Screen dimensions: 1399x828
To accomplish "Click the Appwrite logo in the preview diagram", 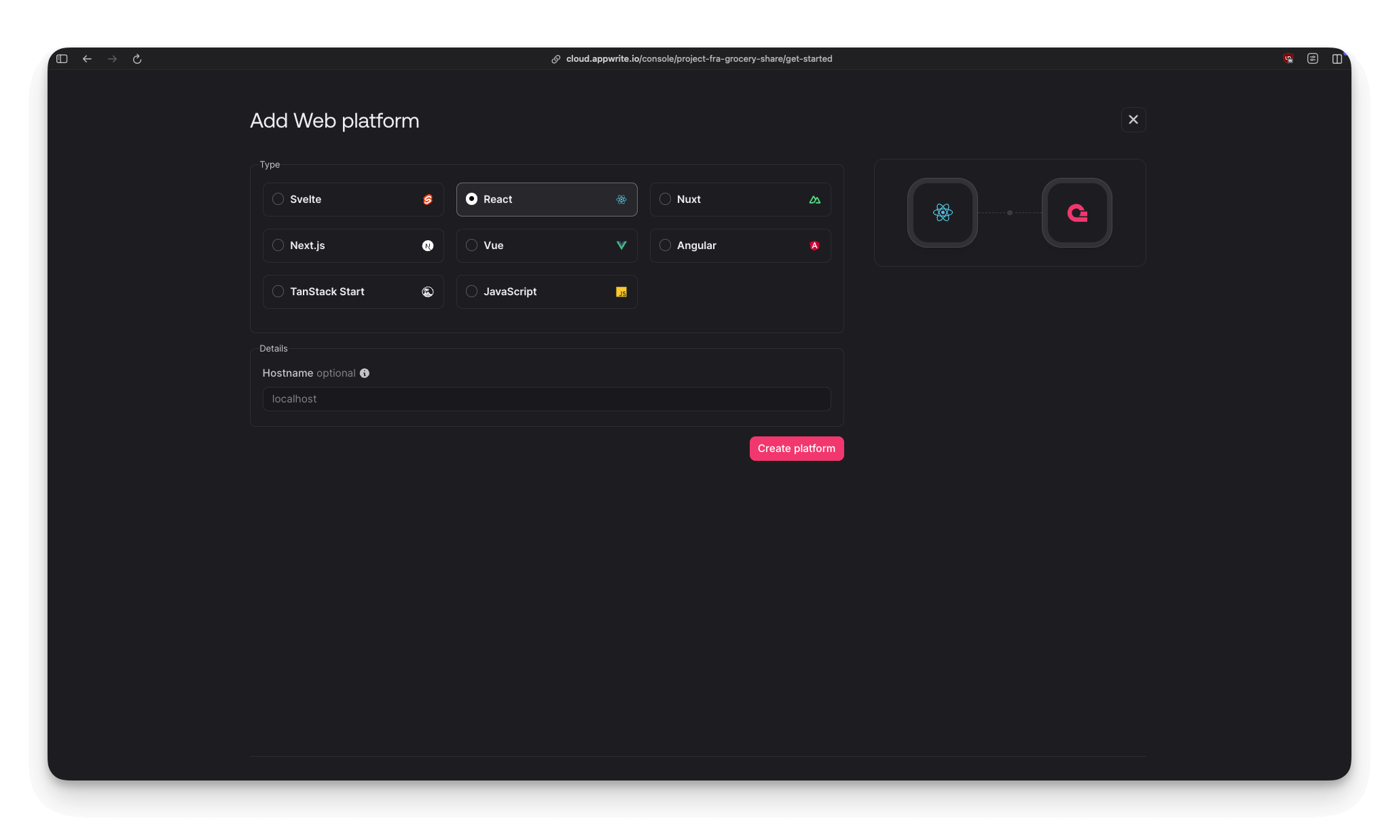I will 1077,212.
